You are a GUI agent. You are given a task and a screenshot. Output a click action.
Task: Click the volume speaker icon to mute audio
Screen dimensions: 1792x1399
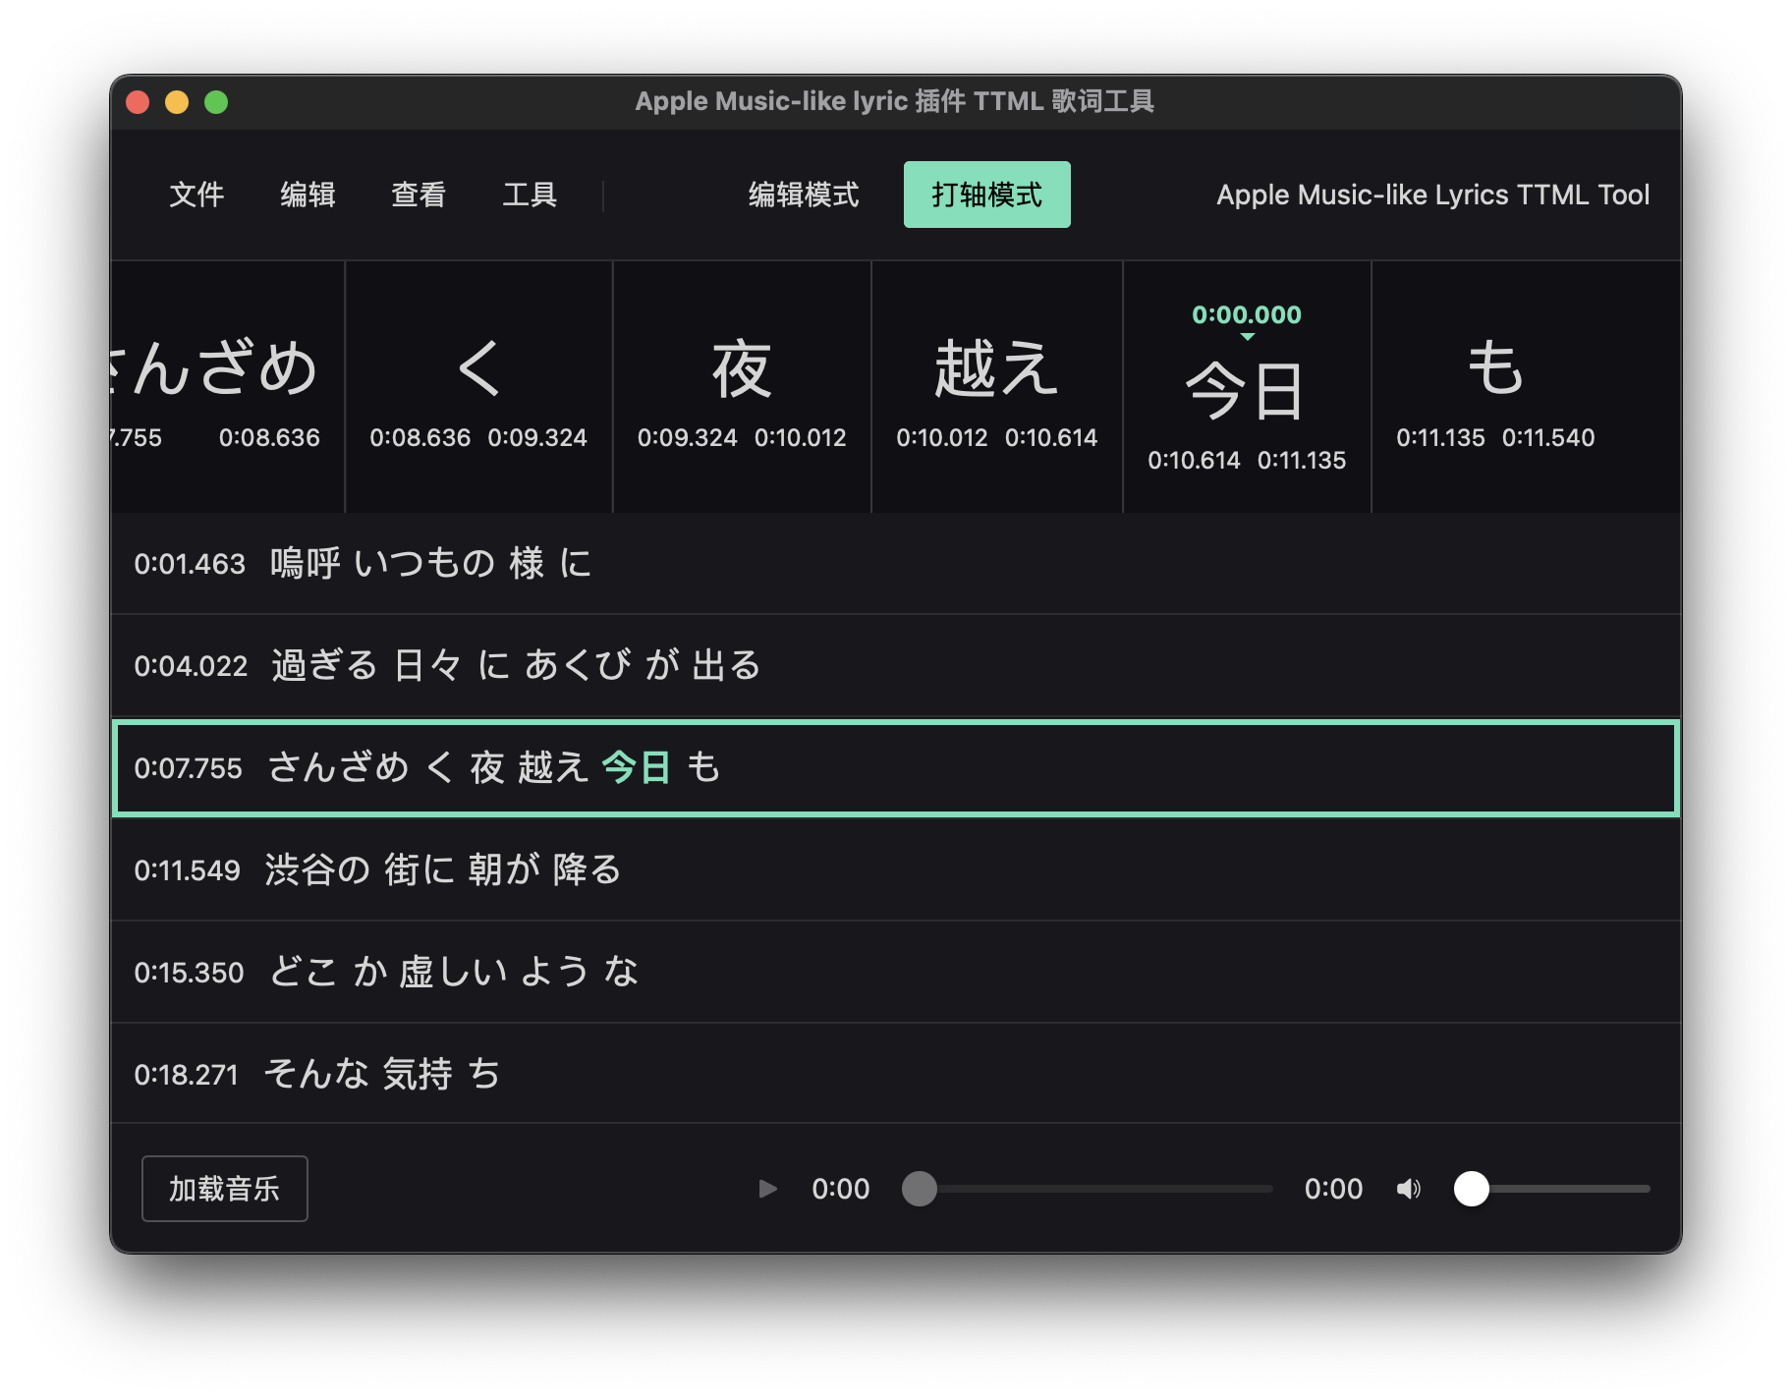click(x=1407, y=1189)
